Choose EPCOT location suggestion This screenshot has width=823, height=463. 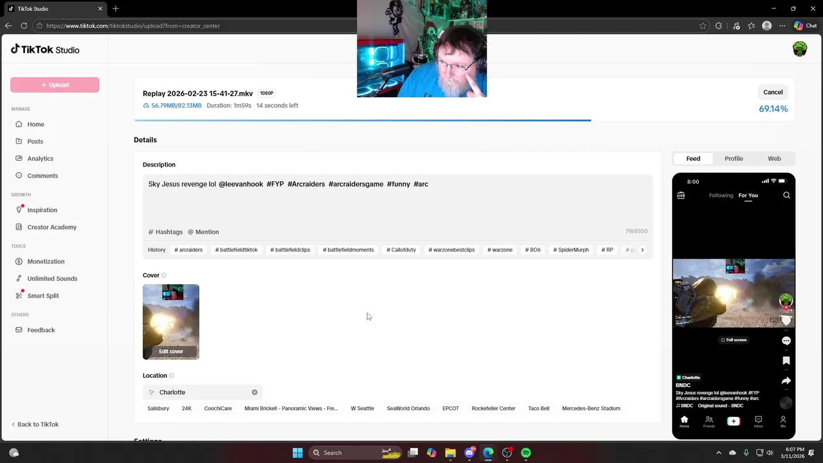tap(451, 408)
